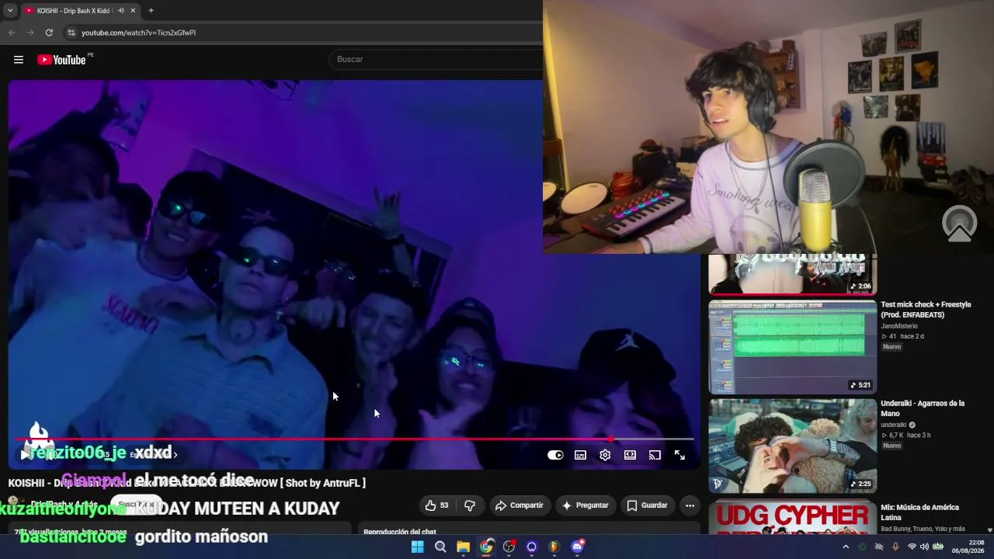Seek on the red video progress bar
This screenshot has width=994, height=559.
(354, 439)
